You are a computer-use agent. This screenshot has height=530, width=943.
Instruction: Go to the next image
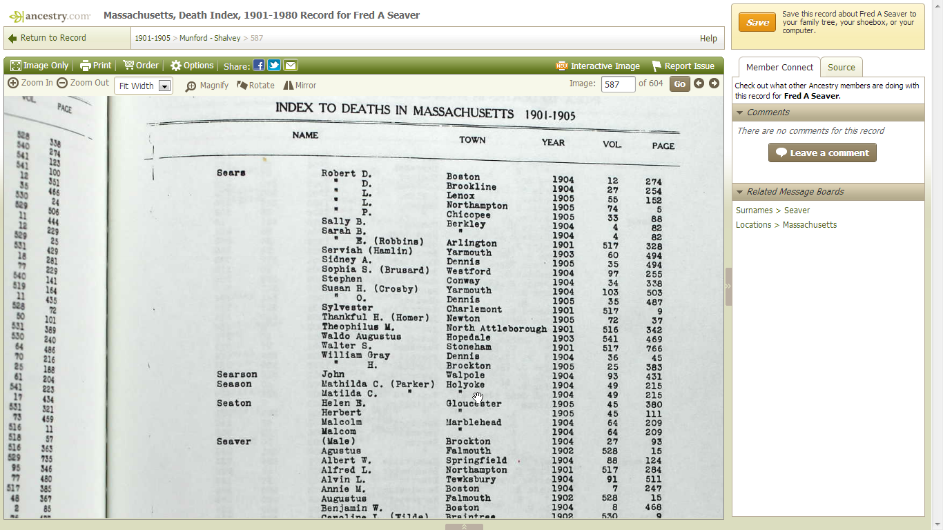[x=714, y=83]
